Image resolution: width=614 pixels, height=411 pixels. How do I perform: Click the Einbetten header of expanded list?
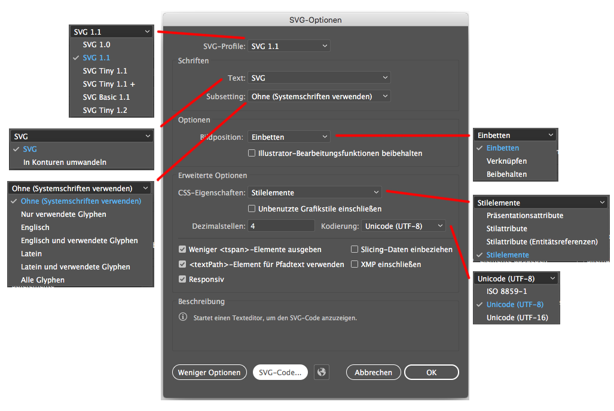(515, 136)
